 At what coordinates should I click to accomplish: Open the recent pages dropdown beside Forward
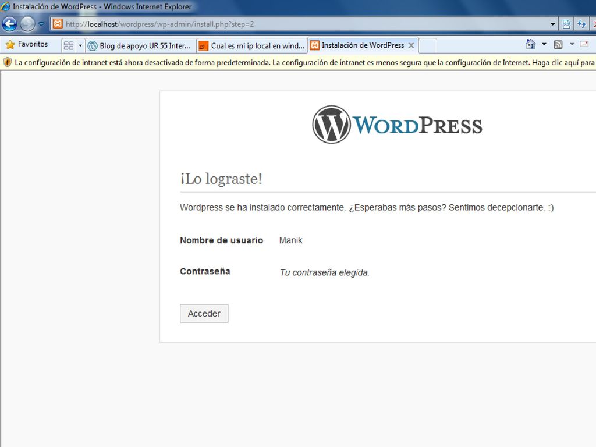click(x=41, y=24)
